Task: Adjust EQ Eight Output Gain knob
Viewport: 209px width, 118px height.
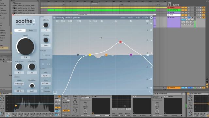Action: [x=75, y=102]
